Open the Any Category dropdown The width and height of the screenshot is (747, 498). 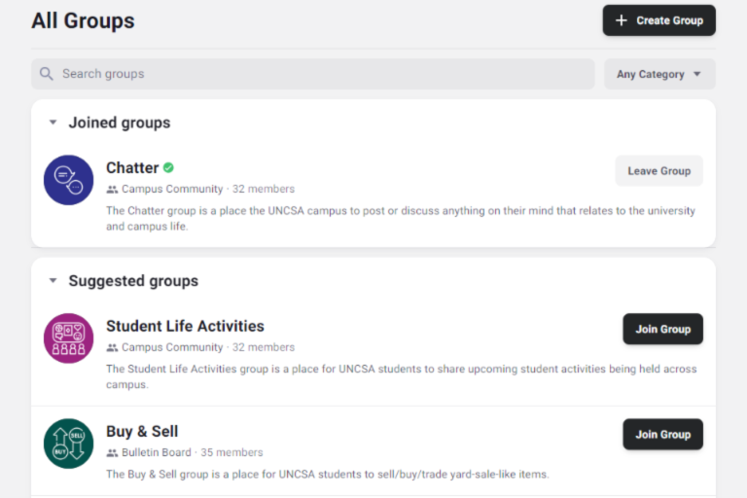point(659,74)
